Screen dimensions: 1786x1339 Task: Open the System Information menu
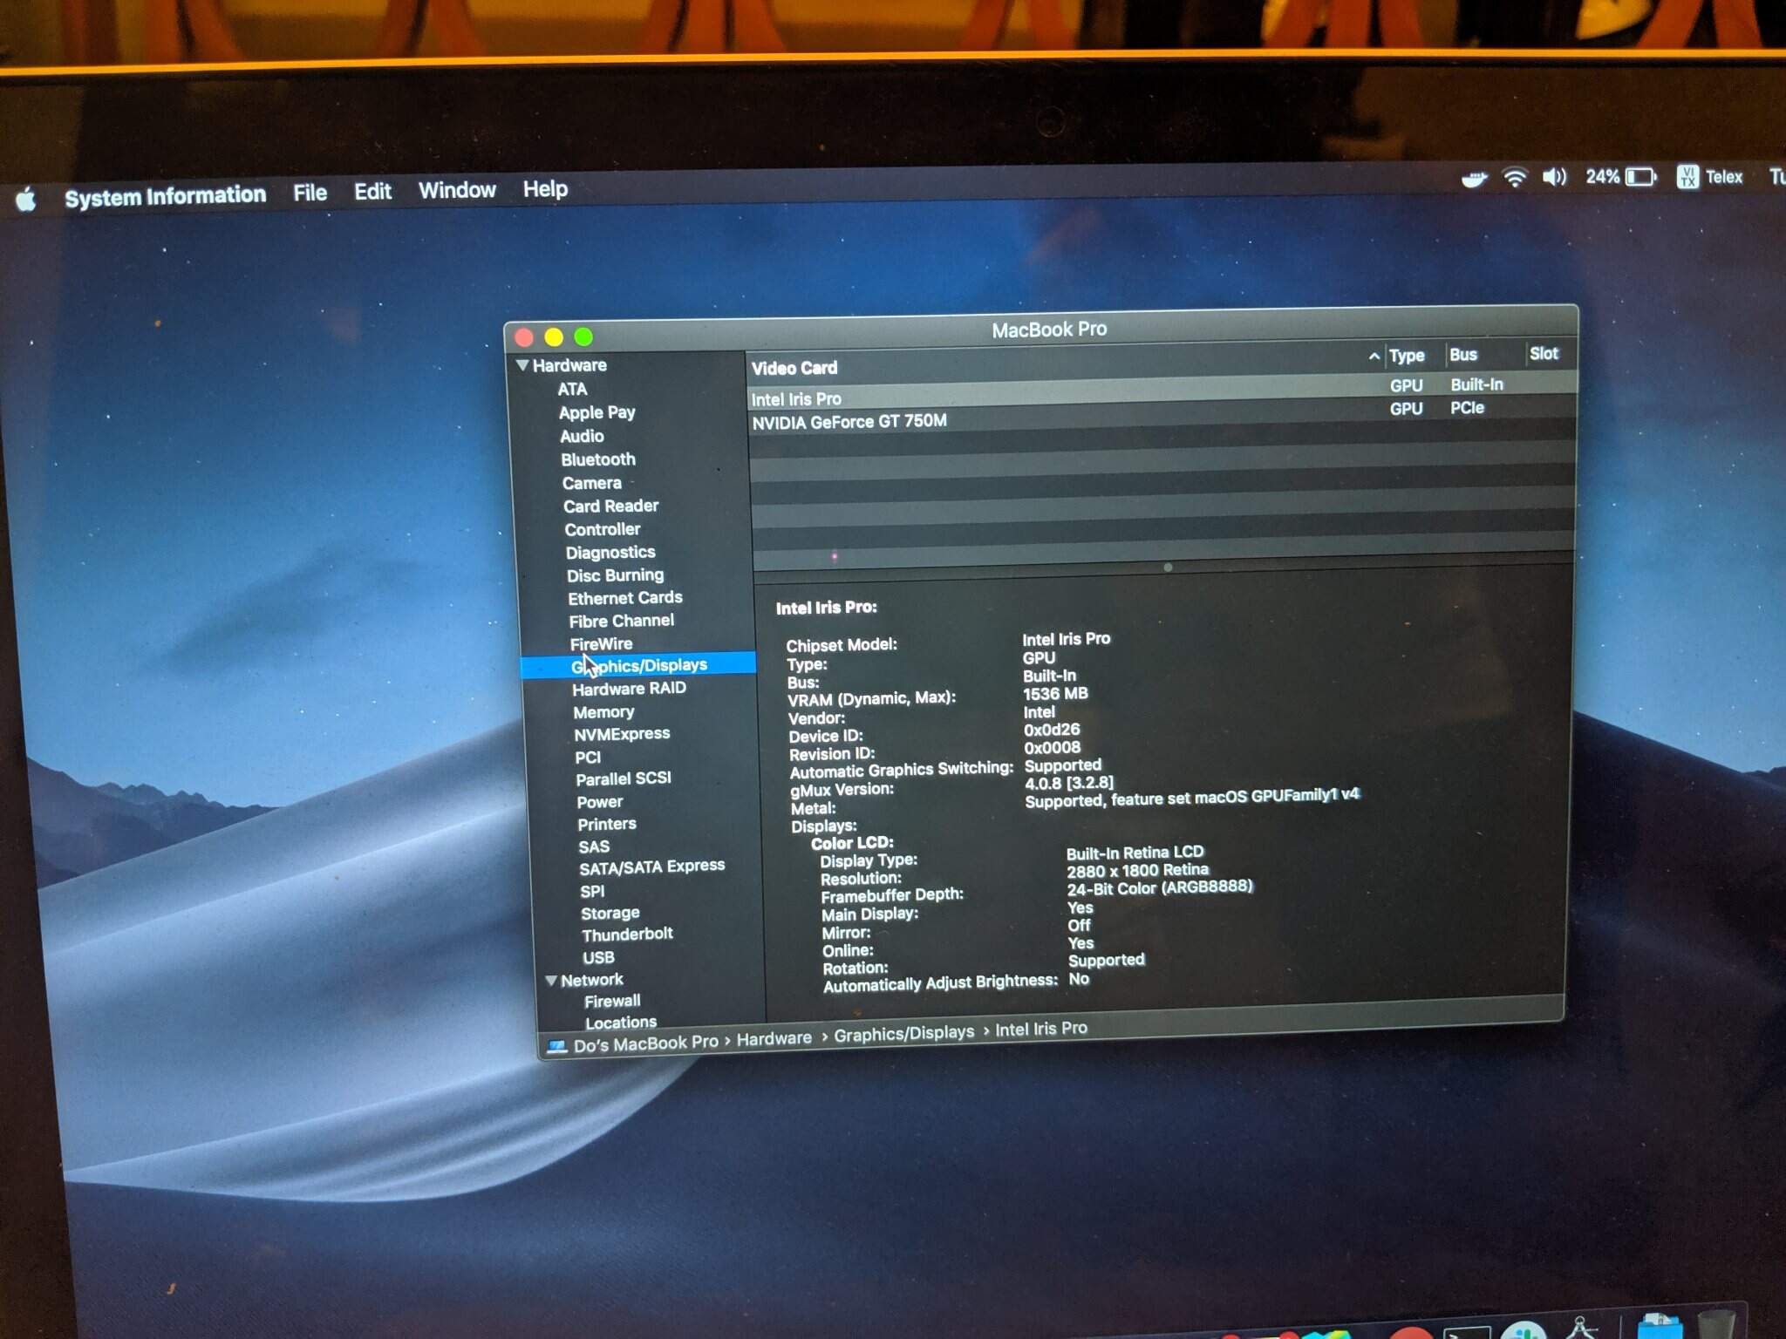point(165,196)
